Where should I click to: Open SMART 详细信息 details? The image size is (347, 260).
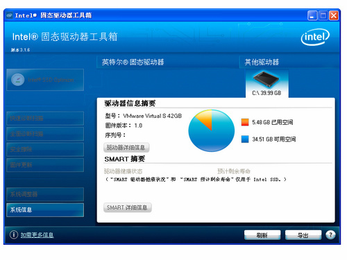[x=128, y=207]
